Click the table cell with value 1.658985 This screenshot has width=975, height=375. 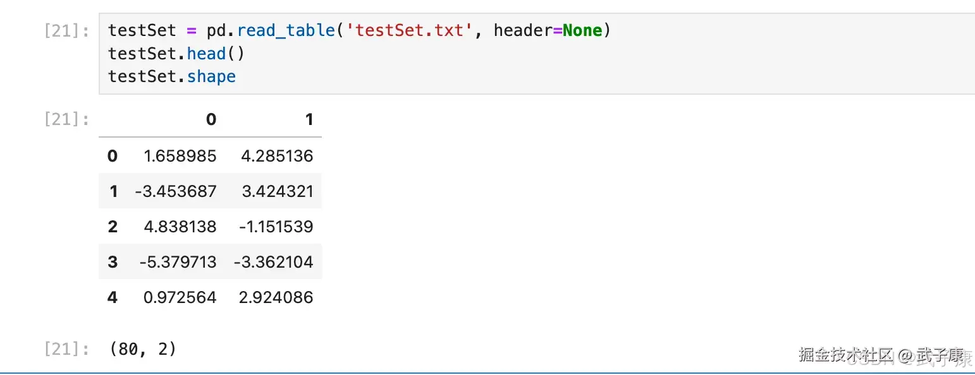click(180, 156)
